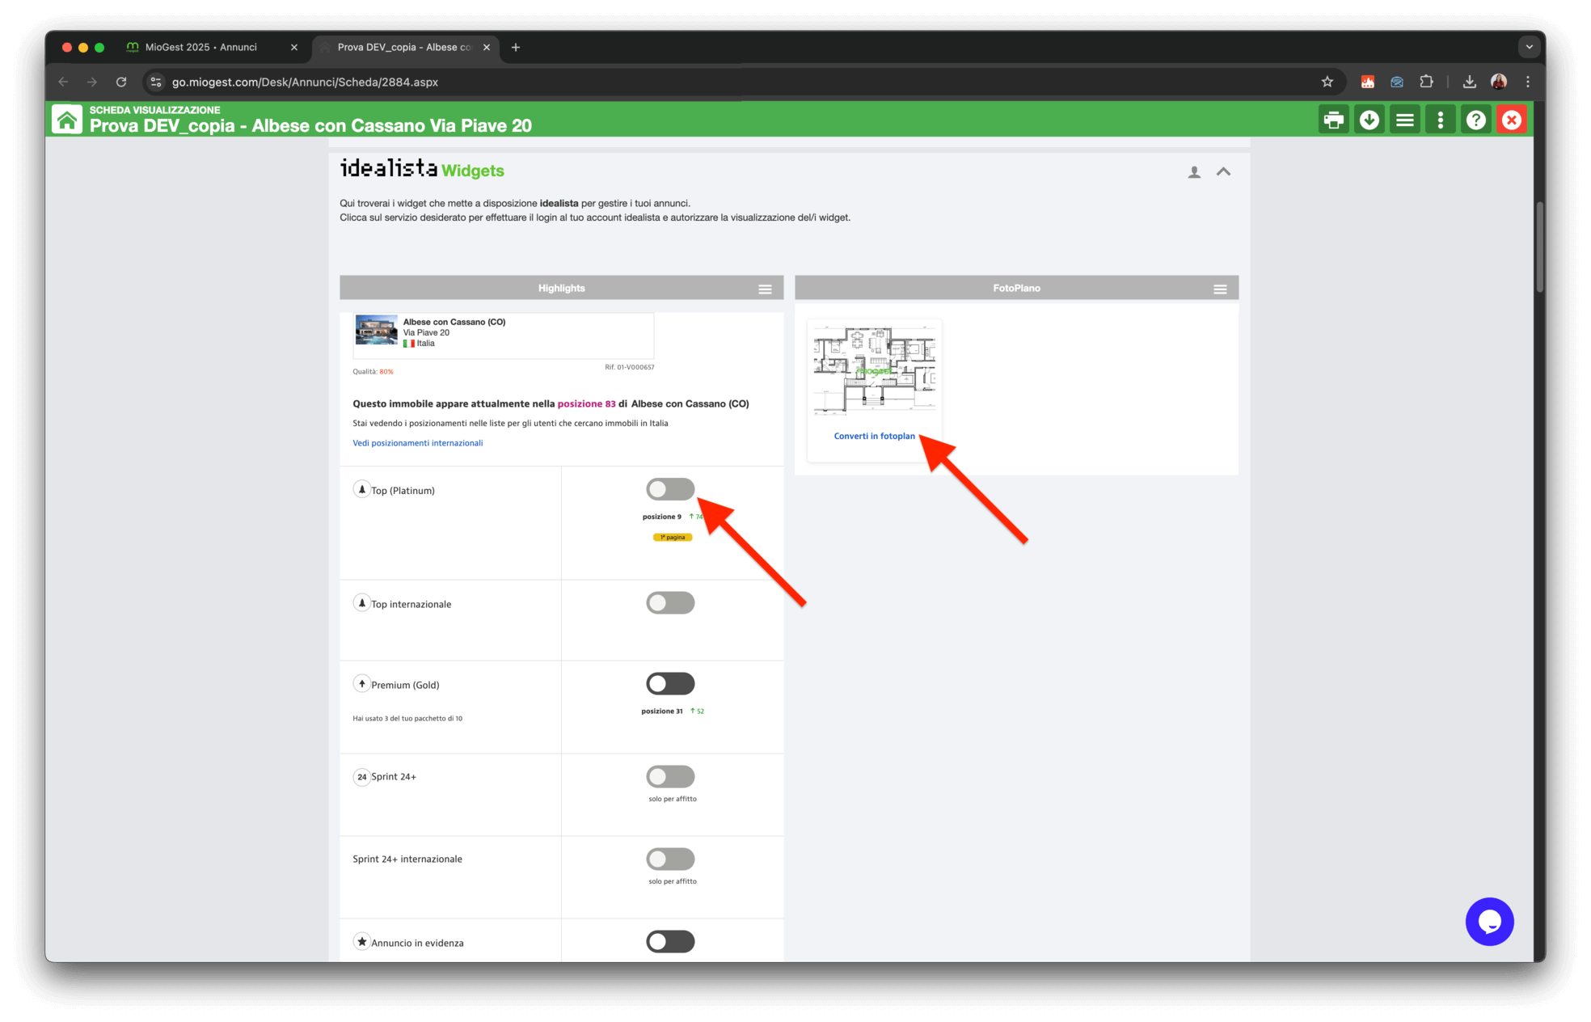Click the Rif. 01-V000657 reference text
The image size is (1591, 1022).
pyautogui.click(x=630, y=367)
